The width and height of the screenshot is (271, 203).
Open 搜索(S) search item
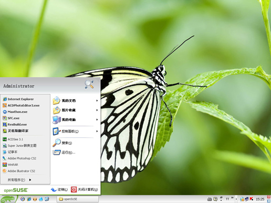[x=62, y=143]
